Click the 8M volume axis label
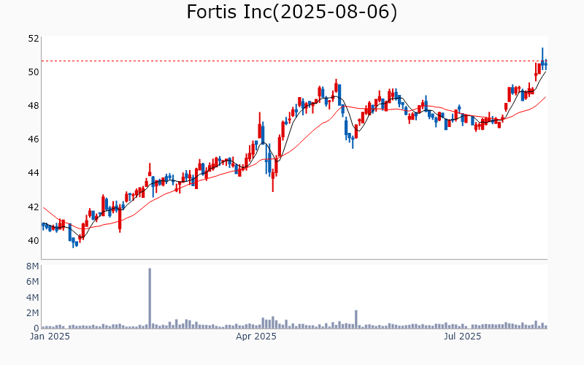 32,266
